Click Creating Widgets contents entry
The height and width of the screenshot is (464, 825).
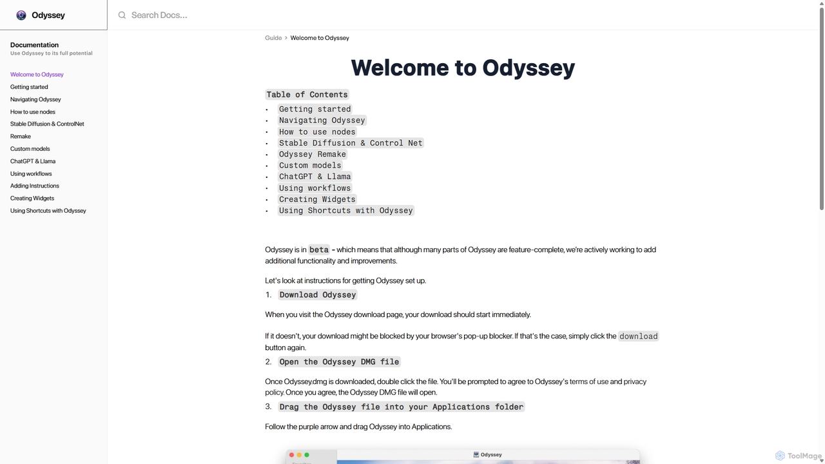[x=317, y=199]
